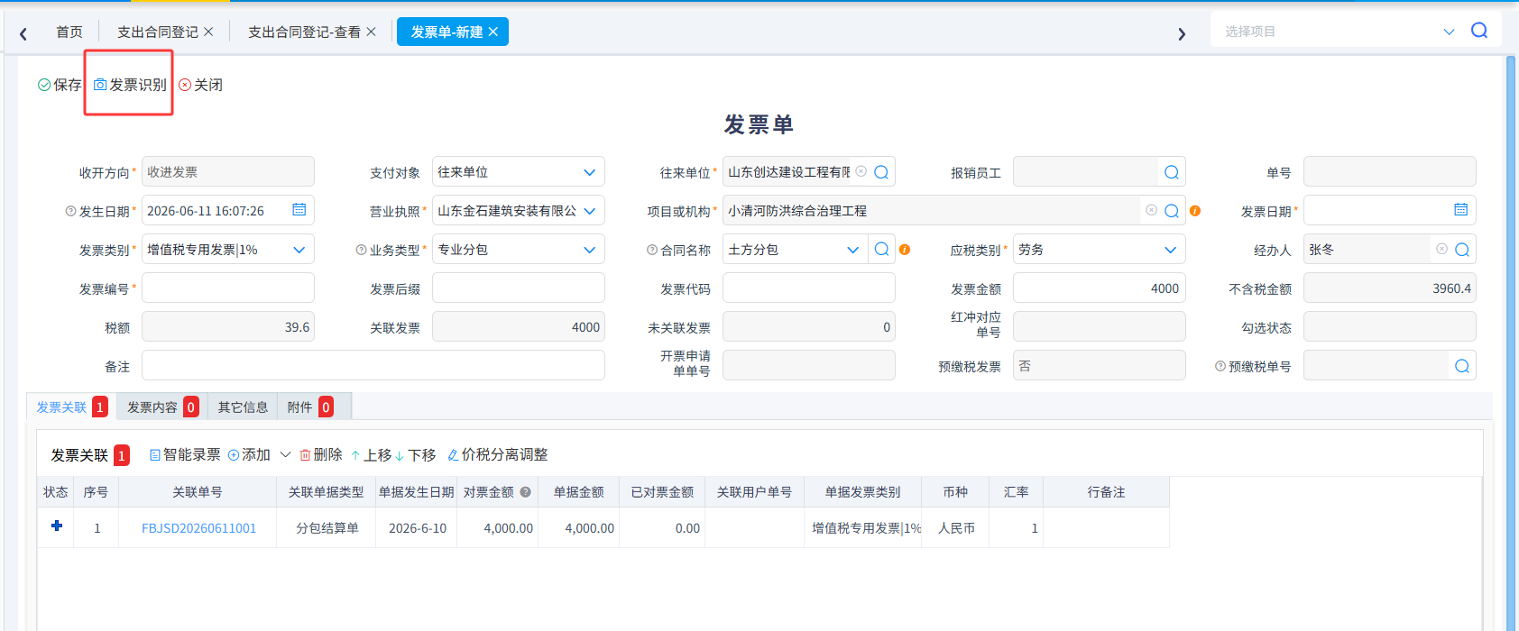1519x631 pixels.
Task: Search lookup for 报销员工
Action: (1172, 172)
